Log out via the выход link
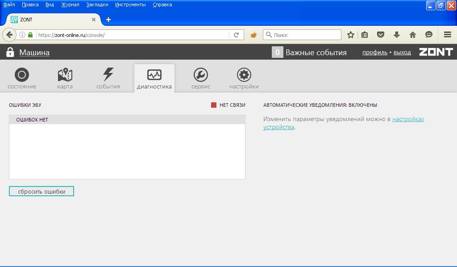The width and height of the screenshot is (457, 267). point(402,53)
